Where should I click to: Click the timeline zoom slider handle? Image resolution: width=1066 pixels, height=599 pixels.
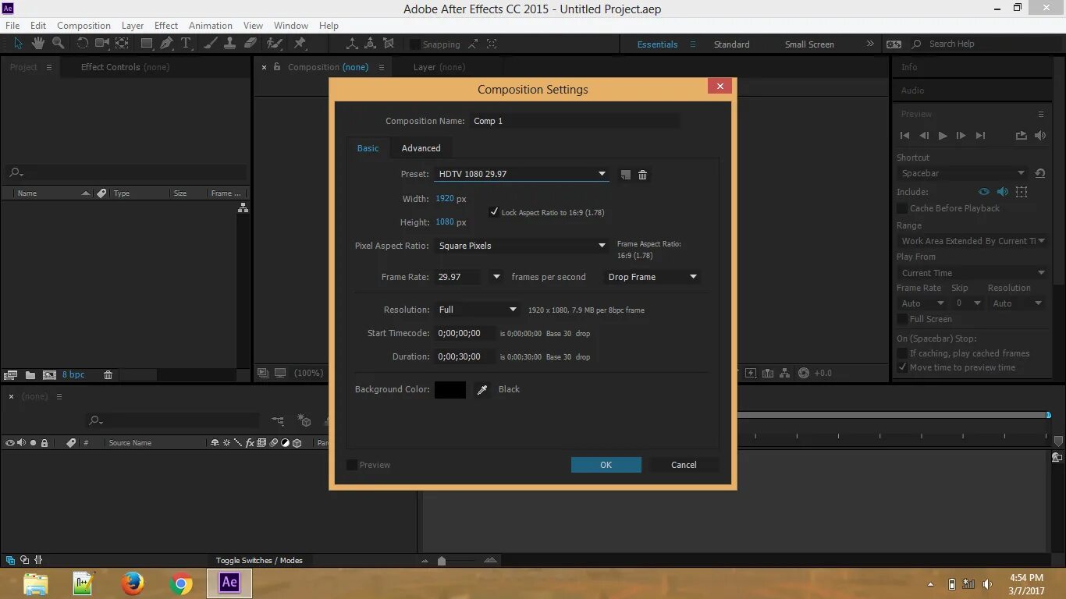click(442, 561)
